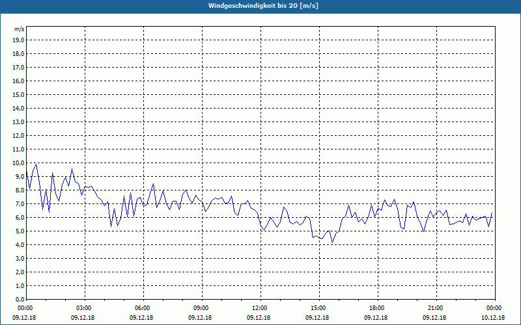Click the '09.12.18' date under 06:00
Viewport: 521px width, 325px height.
coord(141,317)
